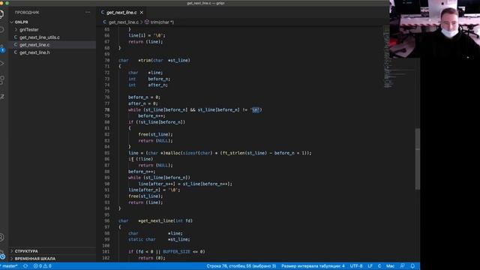The image size is (480, 270).
Task: Open the Run and Debug view
Action: point(1,64)
